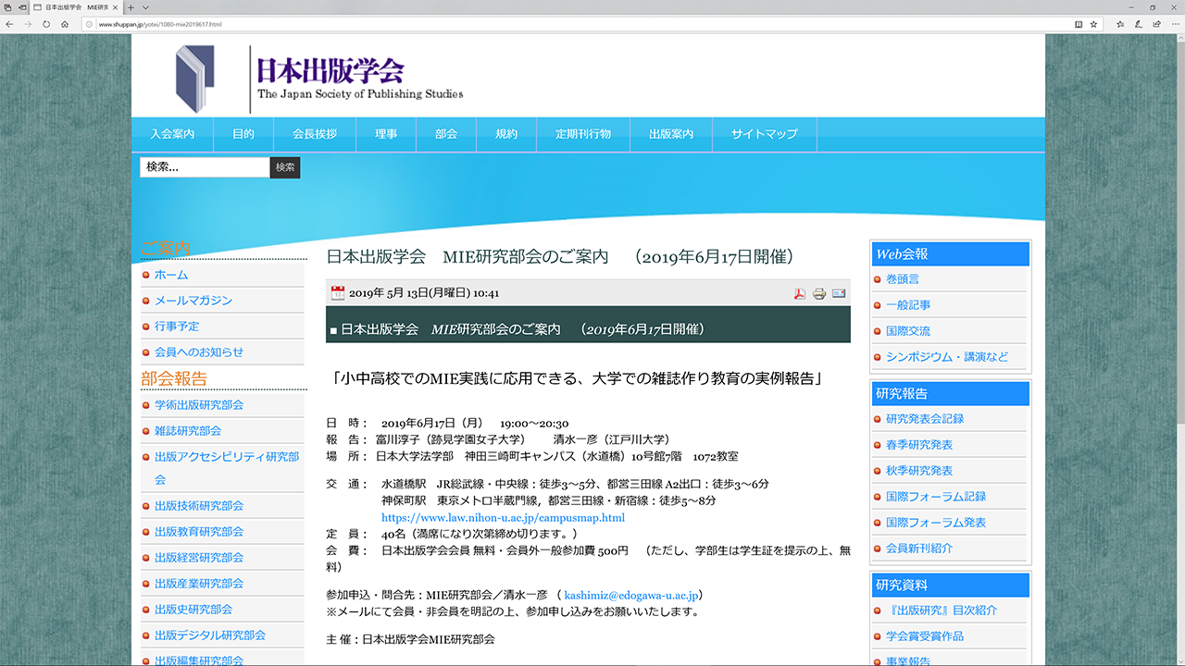Click the 日本出版学会 book logo
The width and height of the screenshot is (1185, 666).
(x=195, y=80)
